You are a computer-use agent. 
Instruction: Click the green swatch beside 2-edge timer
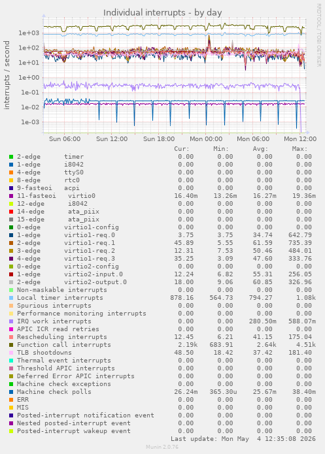click(x=11, y=157)
